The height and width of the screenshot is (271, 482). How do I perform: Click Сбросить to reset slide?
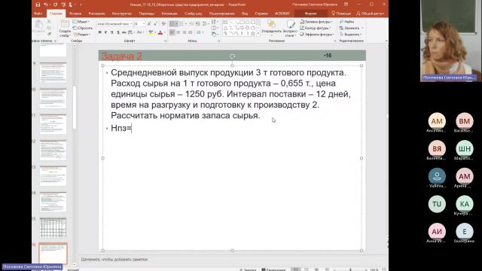[83, 29]
